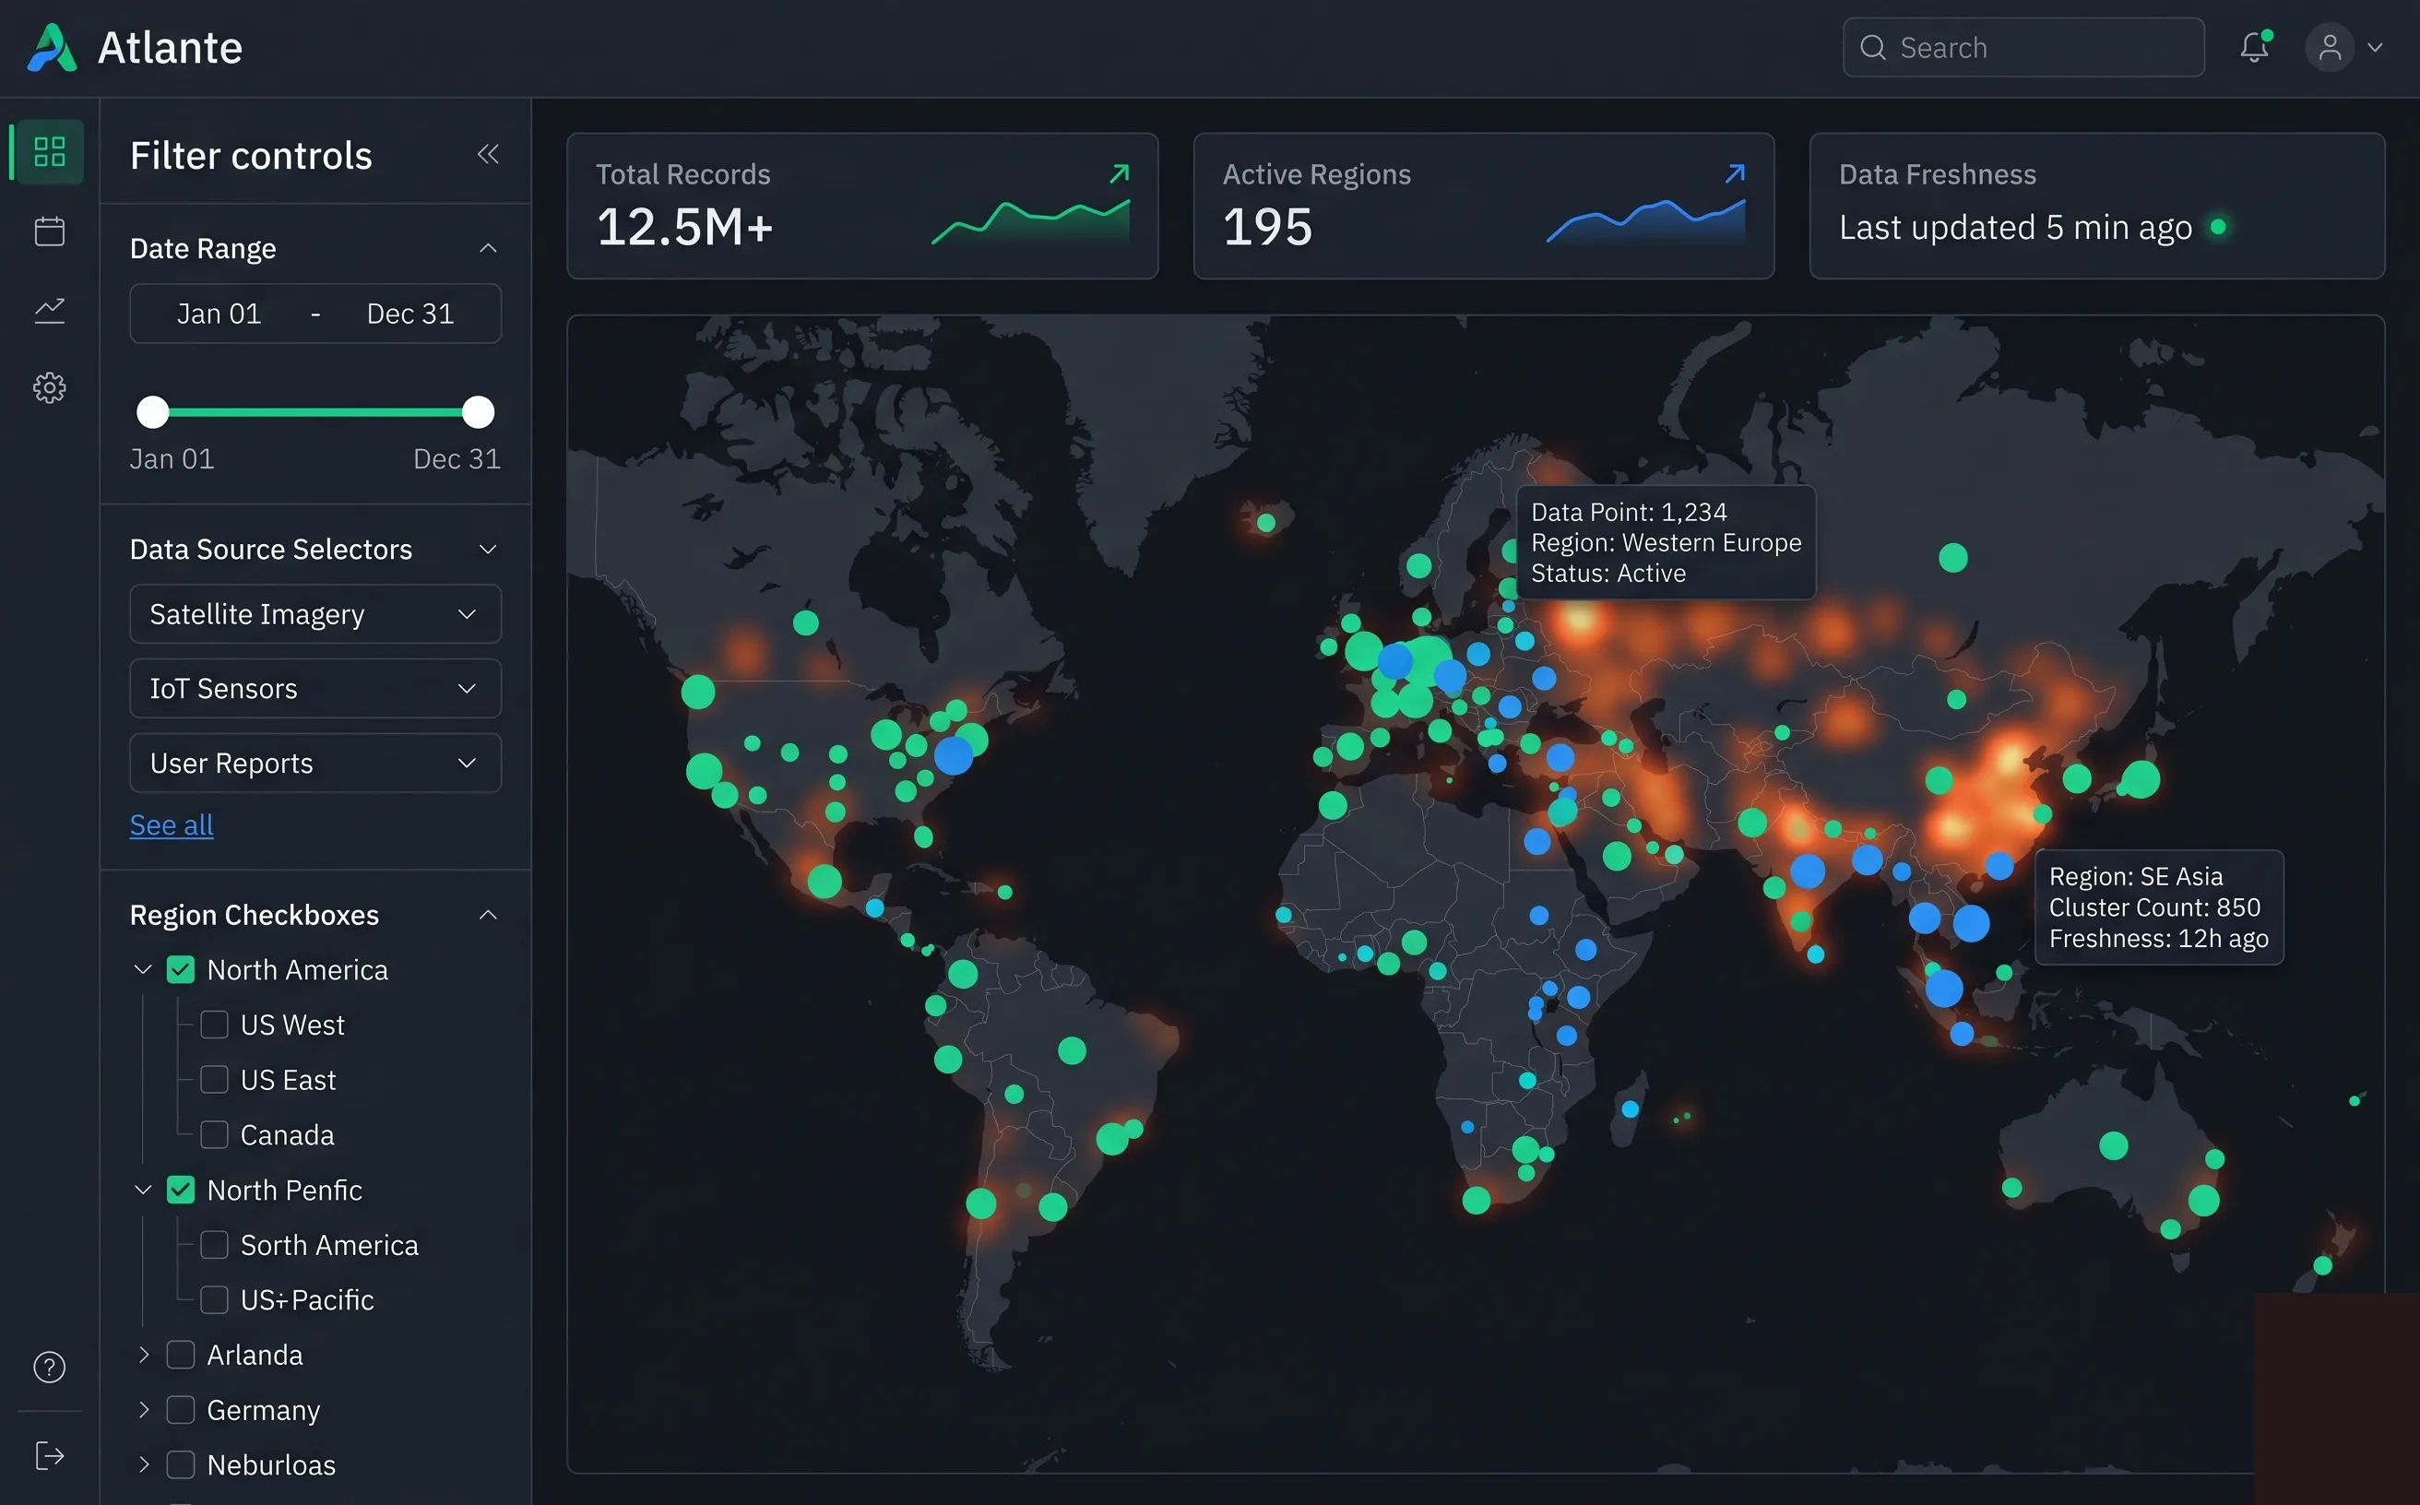Click the Dec 31 end slider handle
Screen dimensions: 2420x1505
[478, 412]
